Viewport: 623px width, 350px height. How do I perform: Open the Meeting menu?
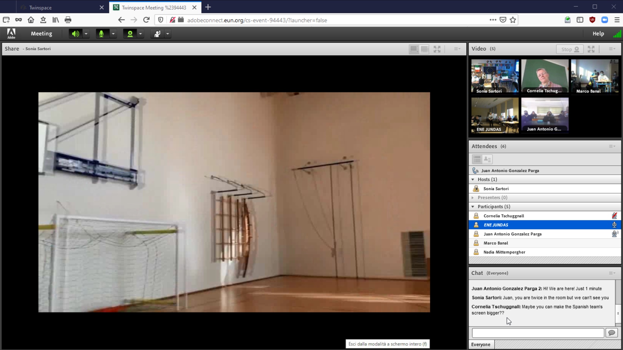pos(42,34)
